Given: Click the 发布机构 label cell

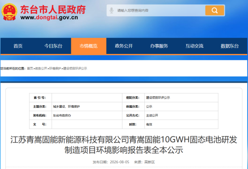Looking at the screenshot, I should [40, 116].
